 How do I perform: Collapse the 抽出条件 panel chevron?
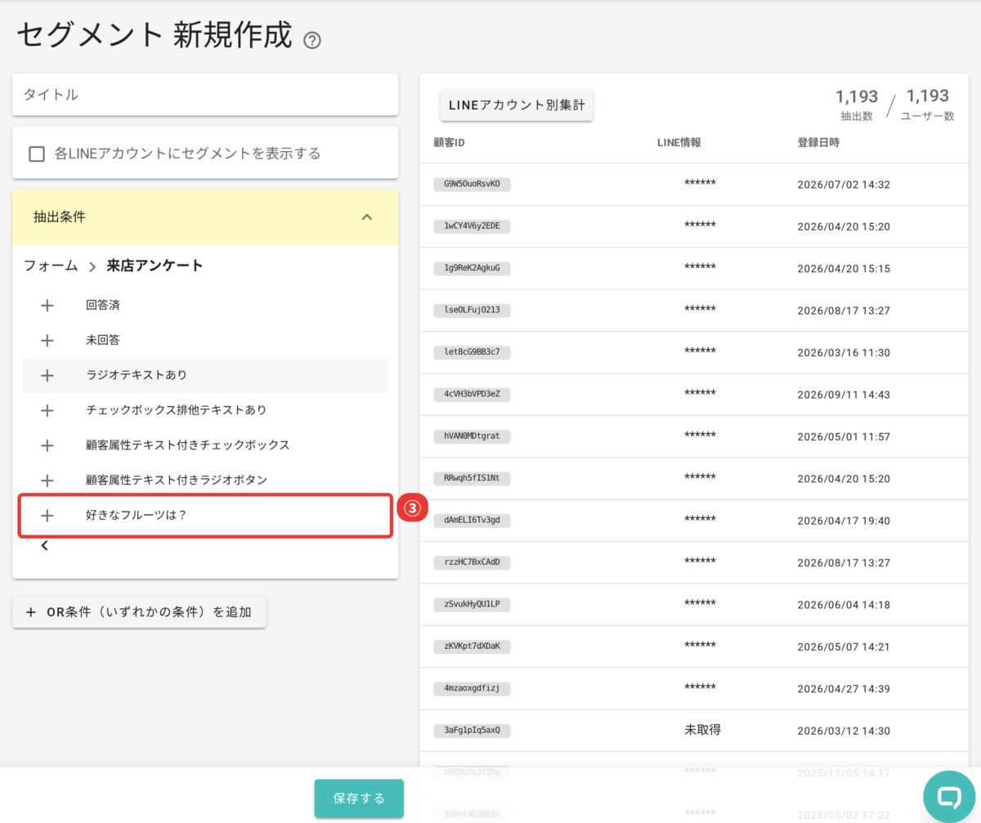367,217
